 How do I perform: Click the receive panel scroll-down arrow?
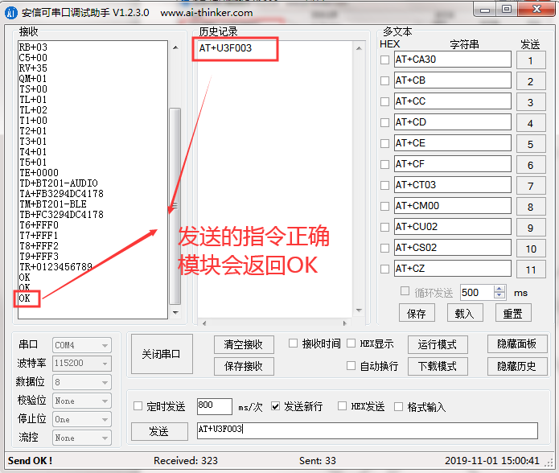pos(175,313)
